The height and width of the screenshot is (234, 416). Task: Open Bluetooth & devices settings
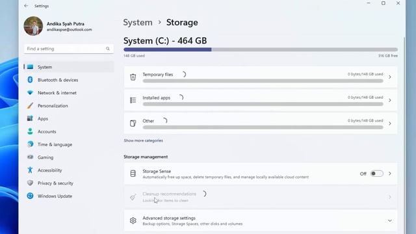coord(69,80)
